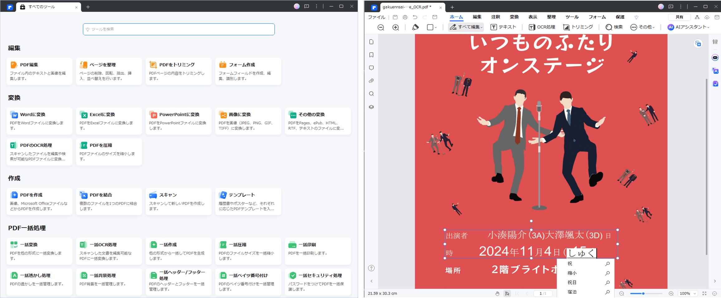This screenshot has width=721, height=298.
Task: Click the translate icon on right sidebar
Action: (715, 71)
